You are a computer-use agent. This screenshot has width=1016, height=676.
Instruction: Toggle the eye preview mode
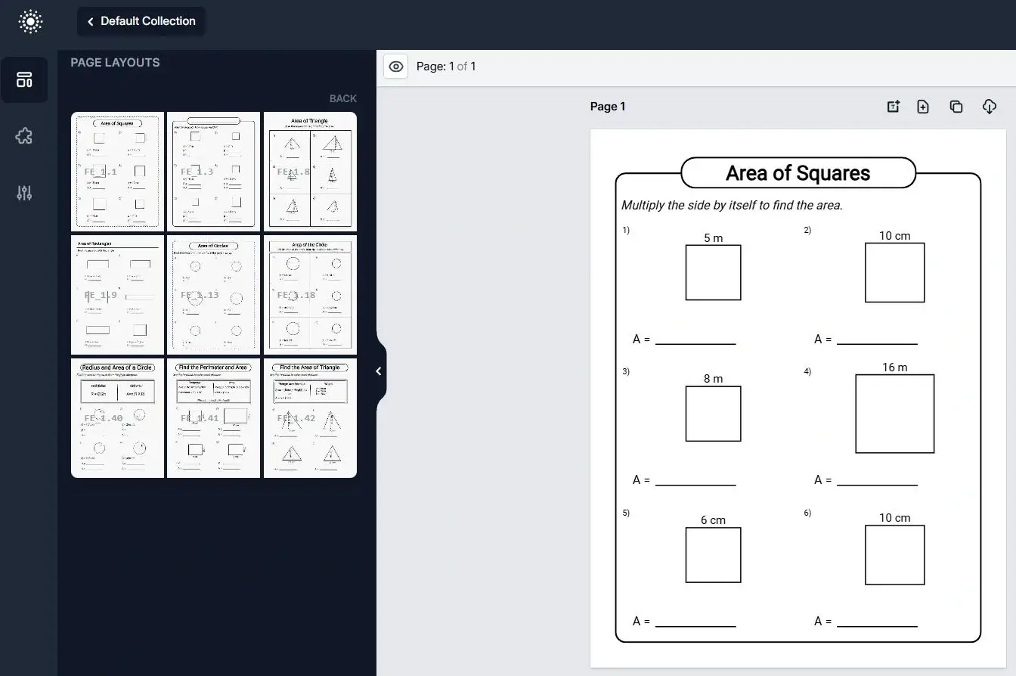click(x=395, y=67)
